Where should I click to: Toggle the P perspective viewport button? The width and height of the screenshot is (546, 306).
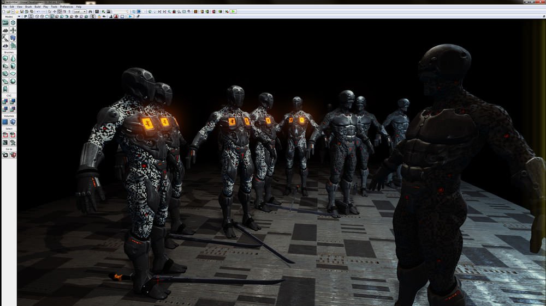tap(25, 17)
